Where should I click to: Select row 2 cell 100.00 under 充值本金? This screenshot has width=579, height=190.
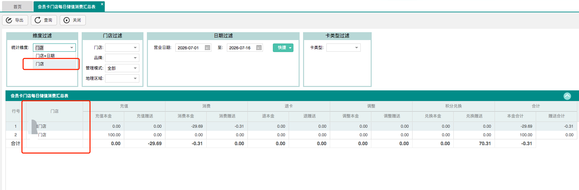point(103,135)
